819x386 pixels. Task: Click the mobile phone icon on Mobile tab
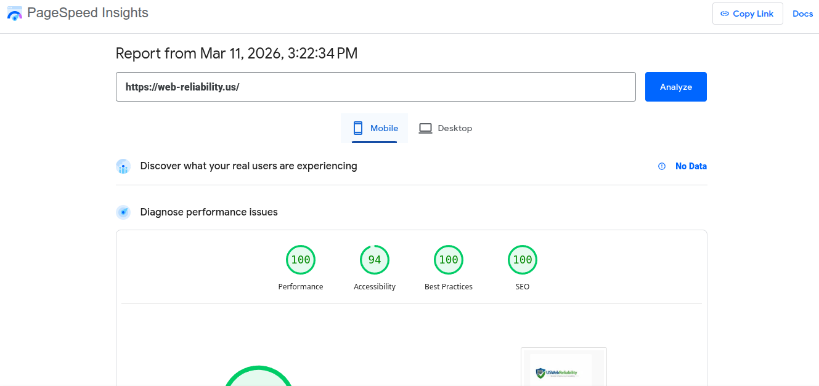pyautogui.click(x=358, y=127)
